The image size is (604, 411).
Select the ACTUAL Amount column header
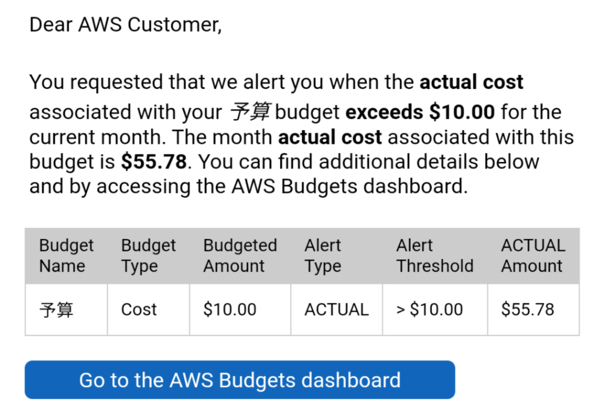pos(533,256)
